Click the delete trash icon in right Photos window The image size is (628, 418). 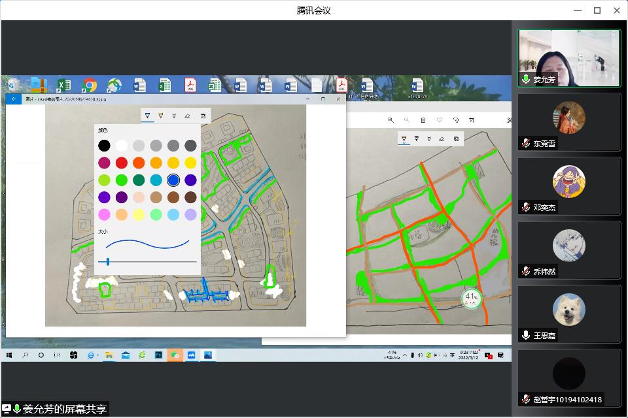click(x=423, y=120)
